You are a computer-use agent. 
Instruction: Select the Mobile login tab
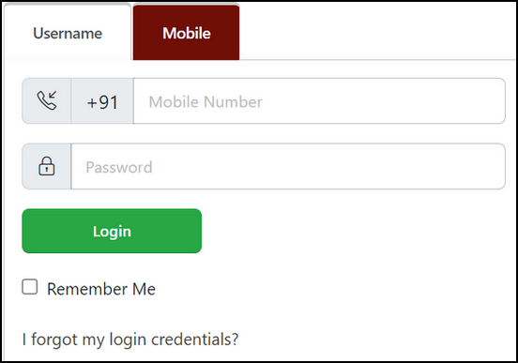pyautogui.click(x=187, y=33)
